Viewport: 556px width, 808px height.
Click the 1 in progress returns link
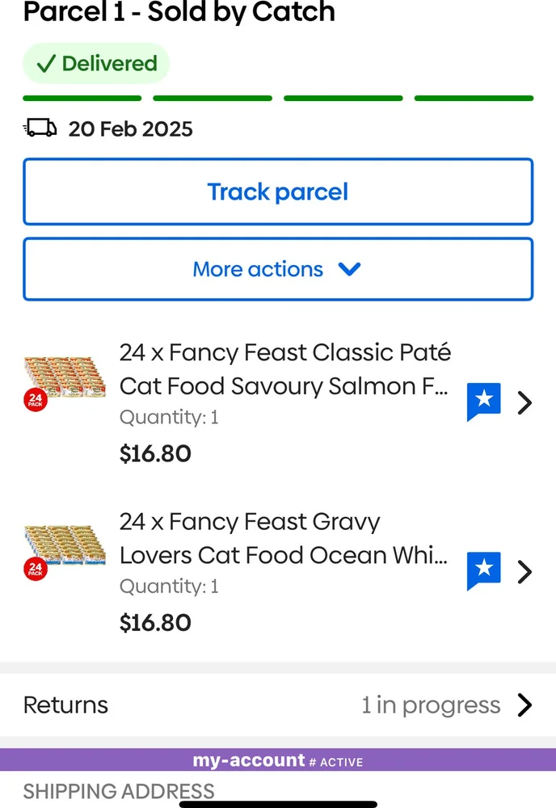coord(431,705)
